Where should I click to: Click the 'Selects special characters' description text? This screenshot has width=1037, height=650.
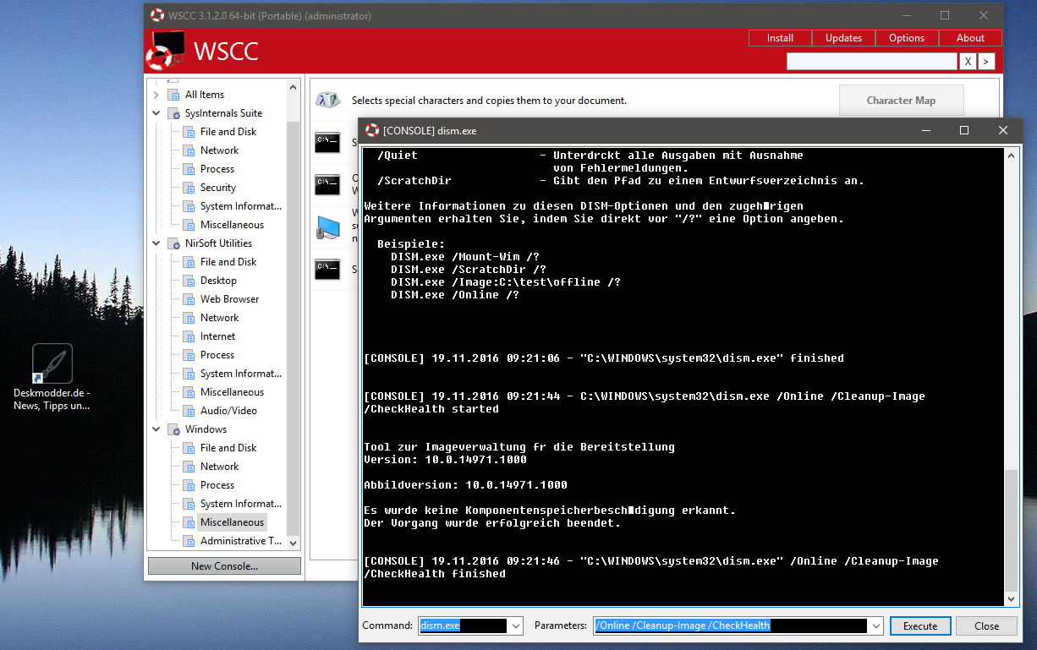(x=489, y=101)
